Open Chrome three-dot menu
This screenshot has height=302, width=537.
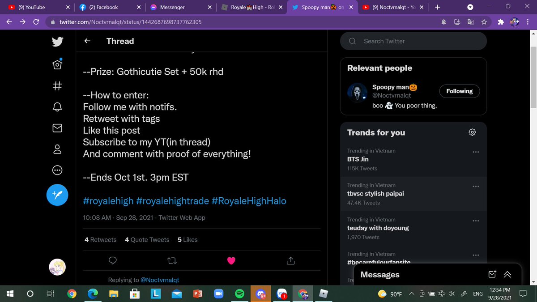coord(527,22)
